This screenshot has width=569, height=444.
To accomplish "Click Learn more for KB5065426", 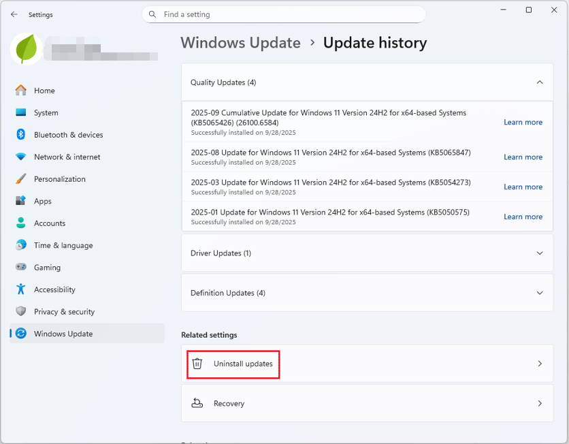I will click(523, 122).
